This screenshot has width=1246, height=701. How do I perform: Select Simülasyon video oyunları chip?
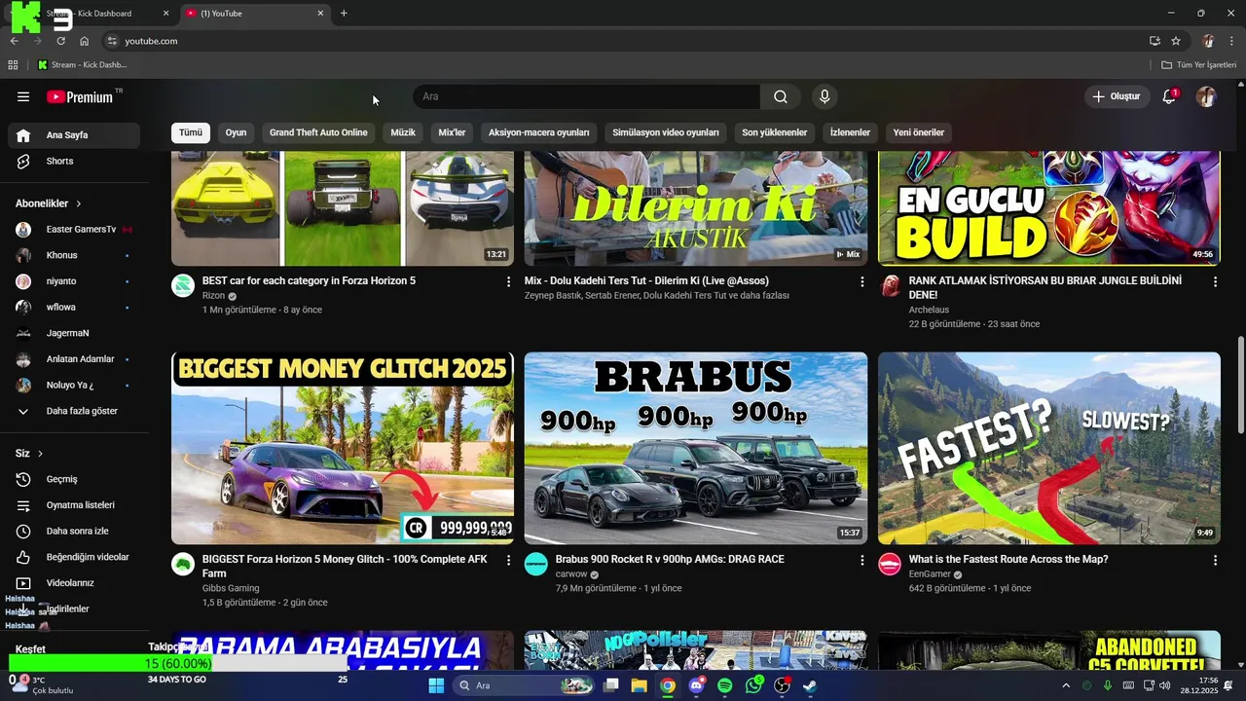[x=666, y=132]
